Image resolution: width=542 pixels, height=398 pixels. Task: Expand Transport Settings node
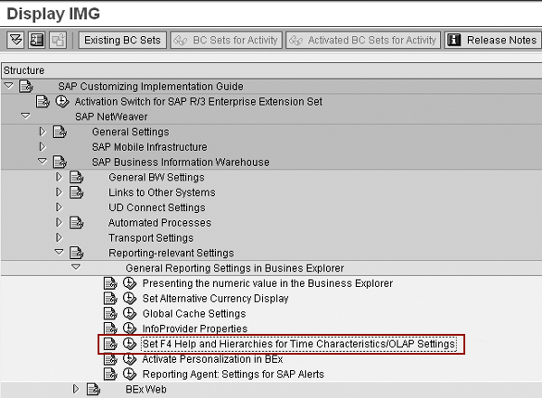coord(59,237)
